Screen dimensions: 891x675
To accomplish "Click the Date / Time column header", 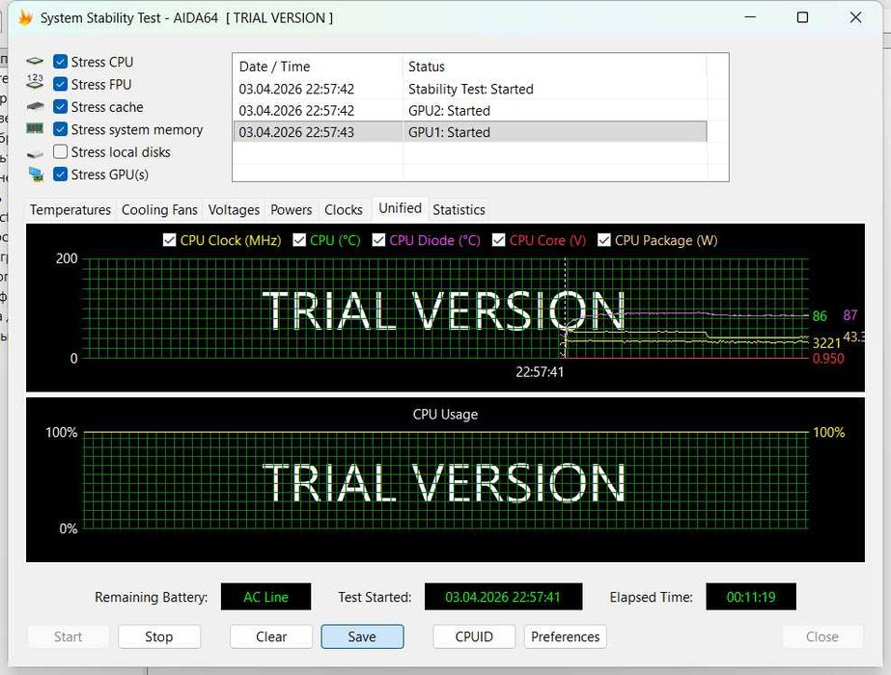I will click(x=318, y=67).
